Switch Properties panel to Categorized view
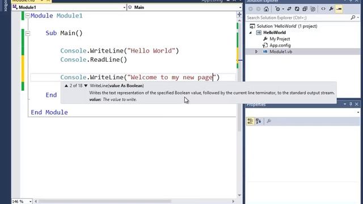The image size is (363, 204). tap(250, 121)
